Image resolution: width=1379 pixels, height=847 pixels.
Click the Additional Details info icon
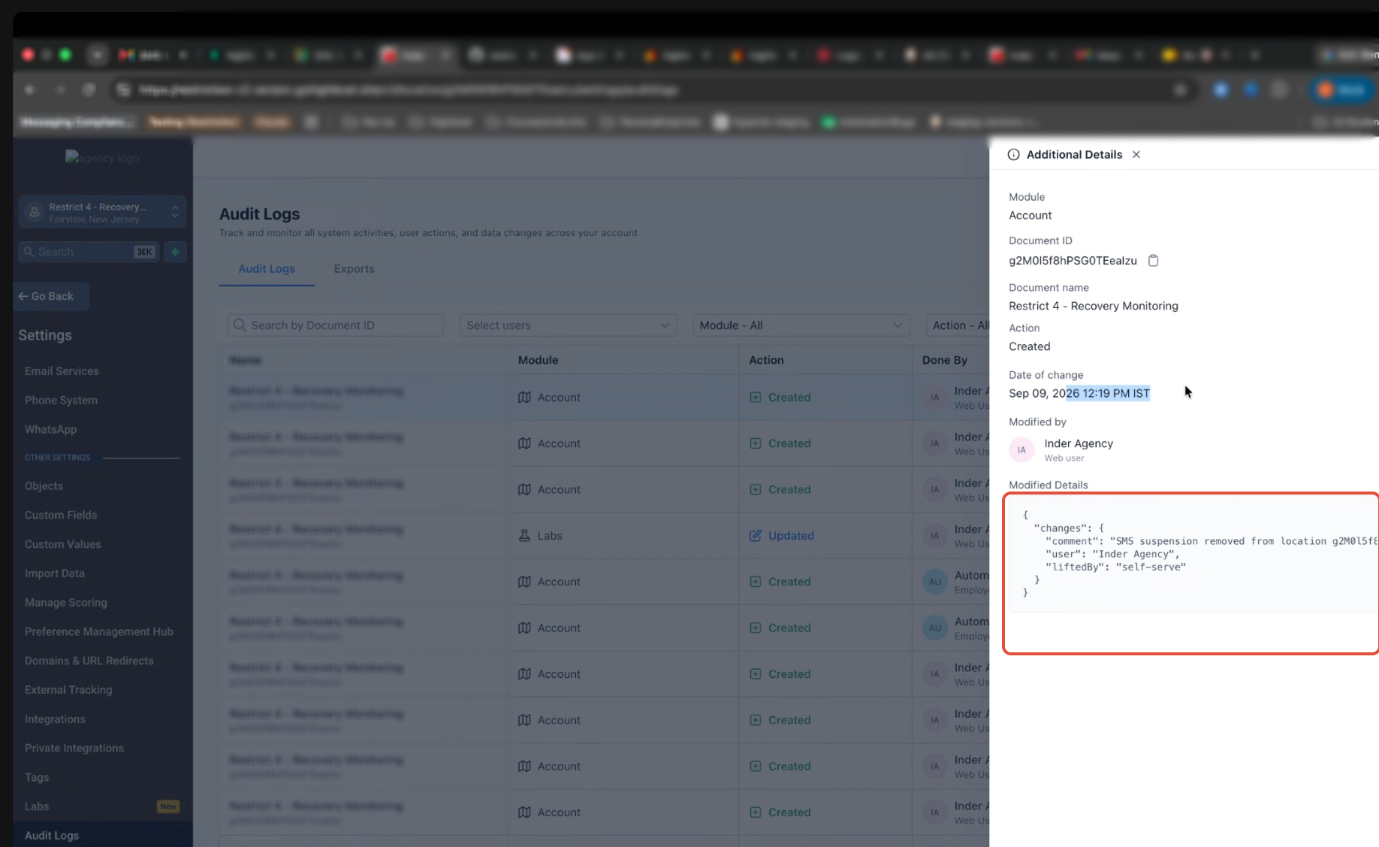pyautogui.click(x=1014, y=155)
